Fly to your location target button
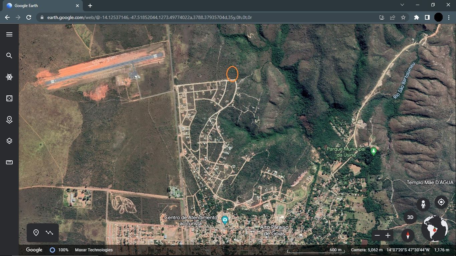Screen dimensions: 456x256 pos(441,202)
